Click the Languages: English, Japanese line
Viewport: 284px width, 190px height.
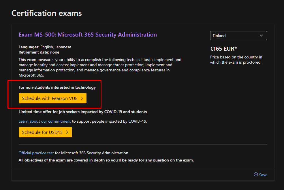(x=45, y=47)
